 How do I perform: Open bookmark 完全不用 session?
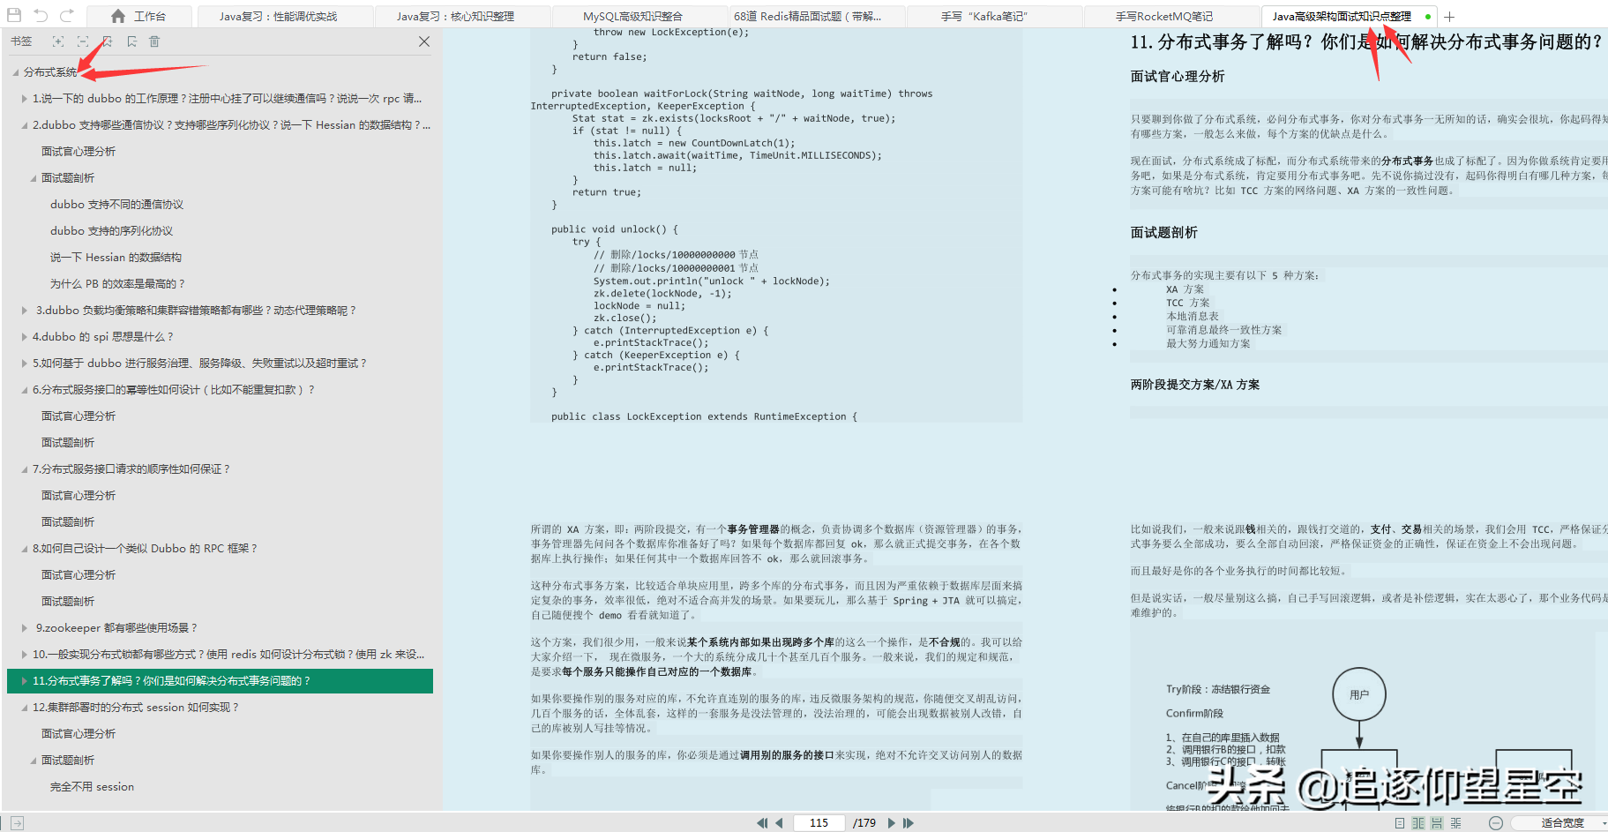pyautogui.click(x=92, y=787)
